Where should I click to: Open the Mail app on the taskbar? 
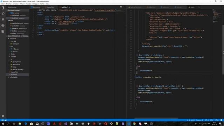coord(37,124)
